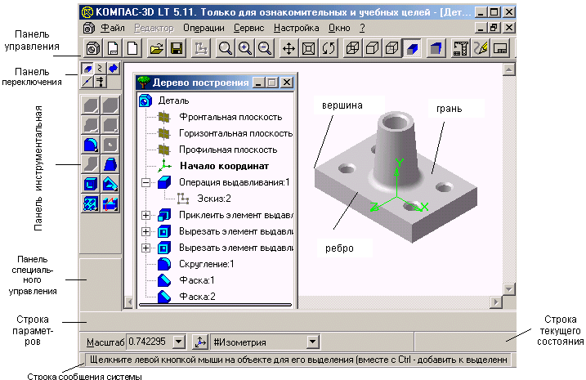This screenshot has width=586, height=380.
Task: Click the pencil rebuild model icon
Action: pos(481,48)
